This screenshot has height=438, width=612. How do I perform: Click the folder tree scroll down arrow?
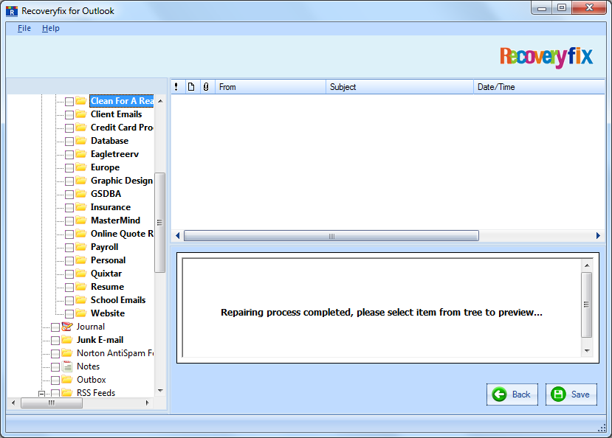click(x=160, y=391)
